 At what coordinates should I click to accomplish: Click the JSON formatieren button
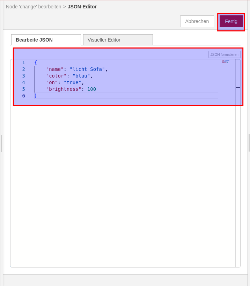click(x=224, y=54)
